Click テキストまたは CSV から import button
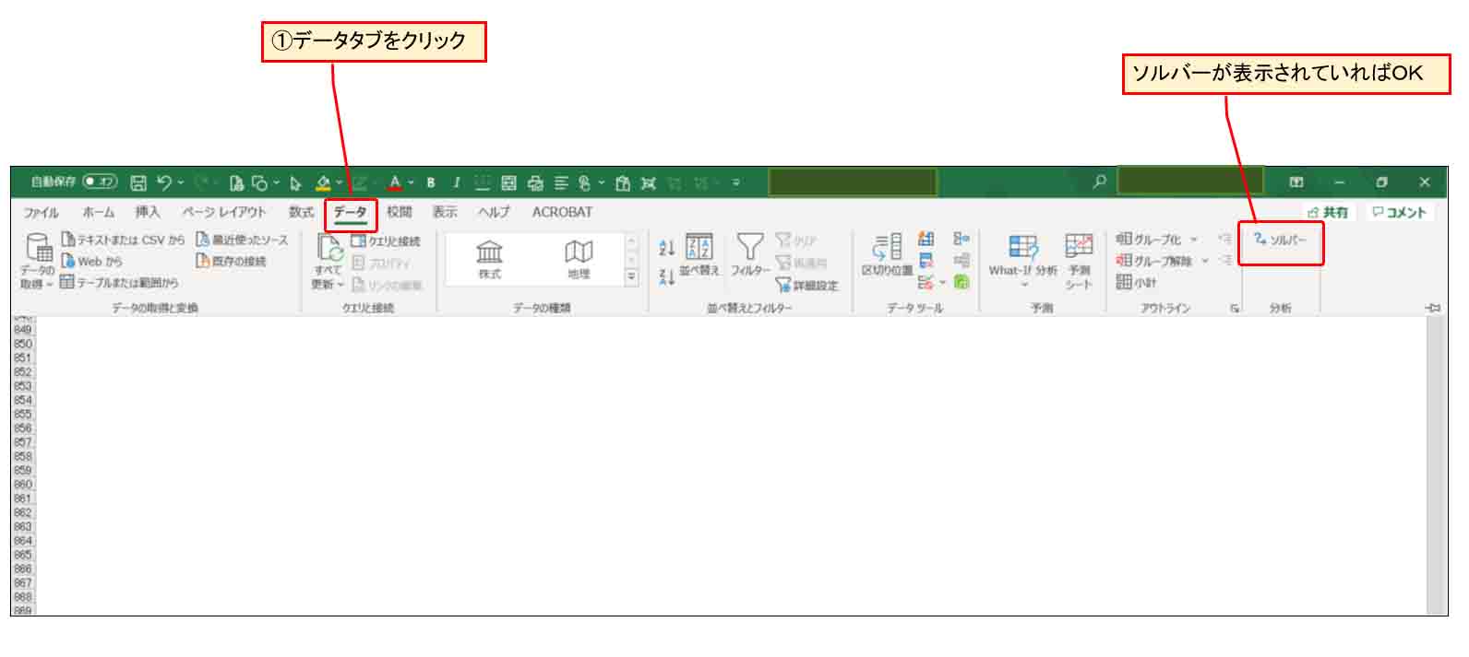Viewport: 1469px width, 657px height. 123,240
